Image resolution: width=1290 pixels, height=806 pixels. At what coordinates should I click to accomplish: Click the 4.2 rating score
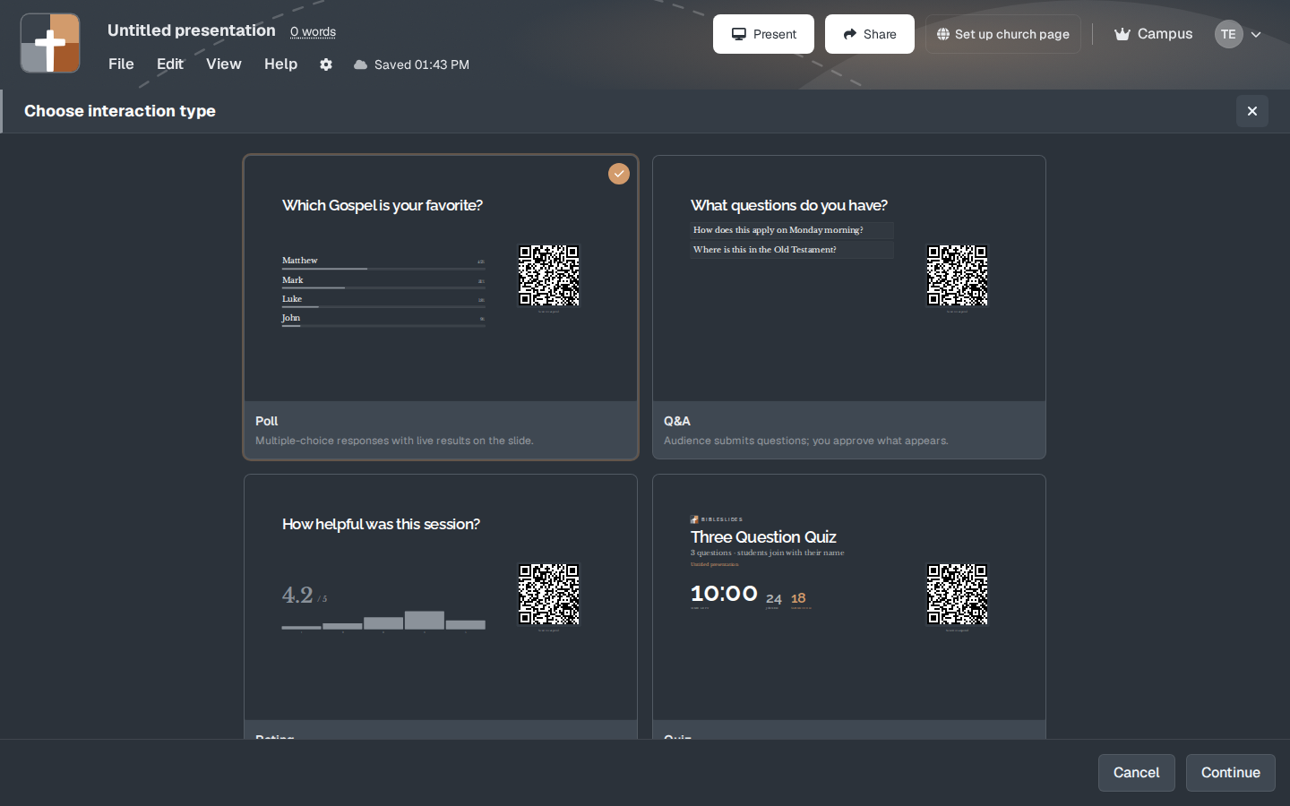click(297, 595)
